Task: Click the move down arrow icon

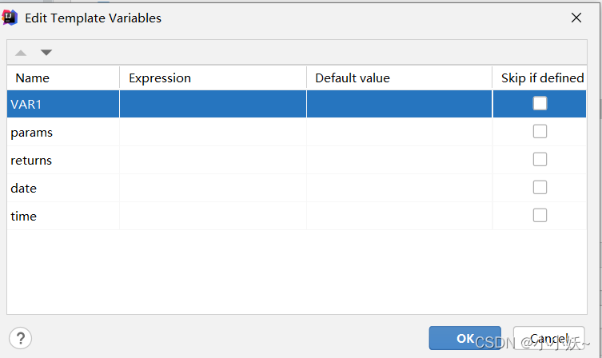Action: [x=46, y=53]
